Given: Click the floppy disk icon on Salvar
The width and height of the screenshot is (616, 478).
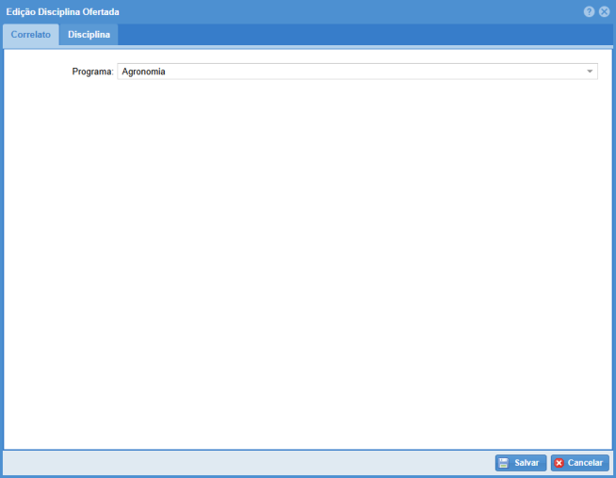Looking at the screenshot, I should (503, 463).
